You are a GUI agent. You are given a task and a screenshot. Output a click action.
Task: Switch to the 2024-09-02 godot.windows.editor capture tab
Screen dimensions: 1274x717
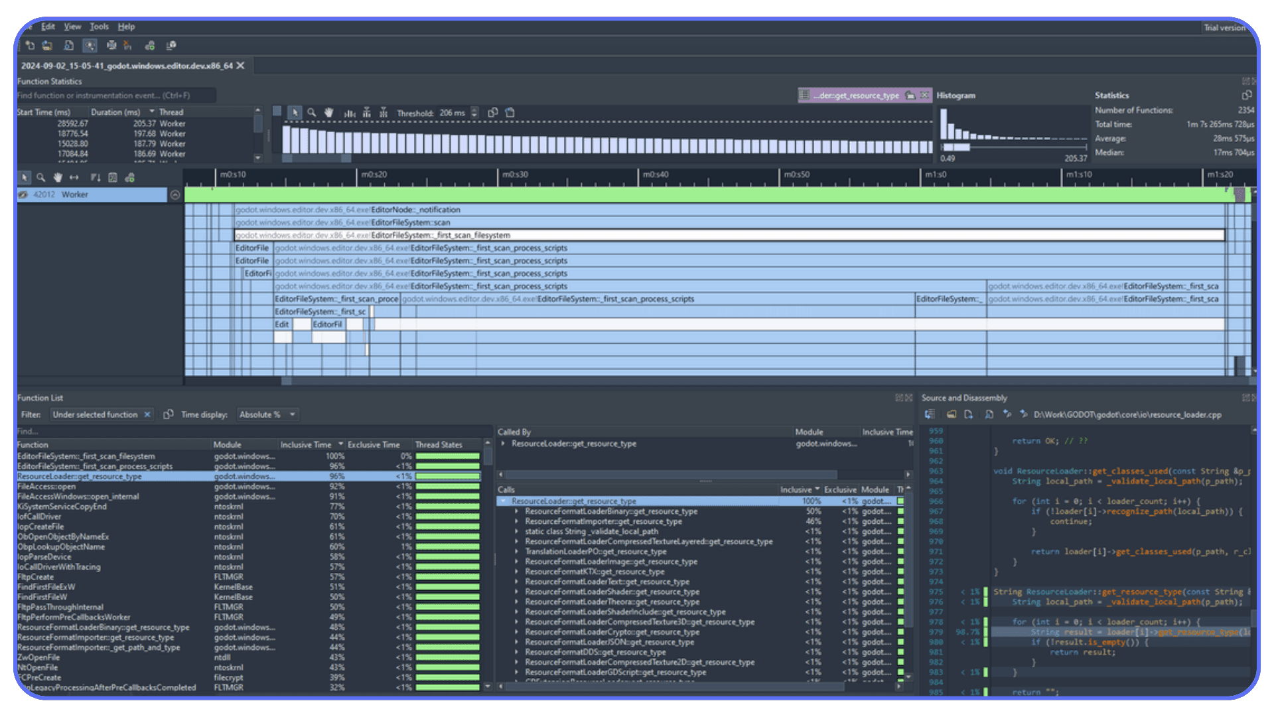[x=126, y=66]
